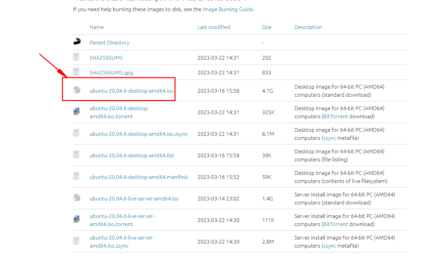
Task: Open ubuntu-20.04.6-live-server-amd64.iso.zsync link
Action: [x=122, y=242]
